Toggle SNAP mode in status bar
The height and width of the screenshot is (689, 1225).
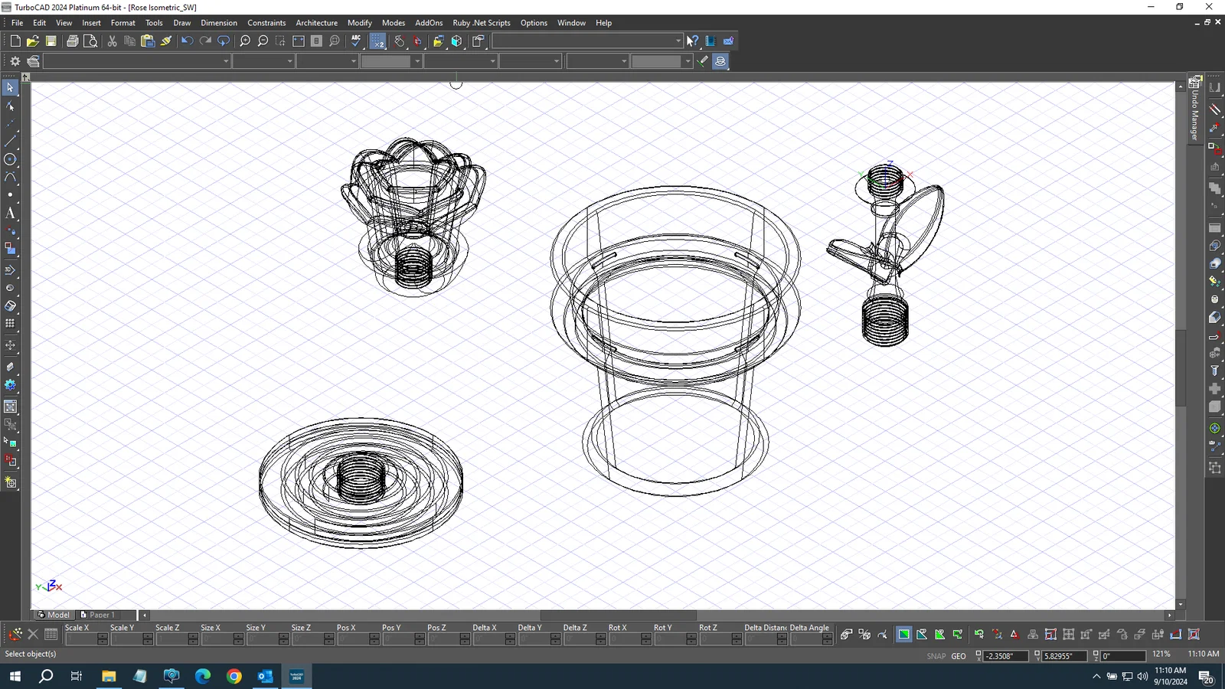(936, 656)
